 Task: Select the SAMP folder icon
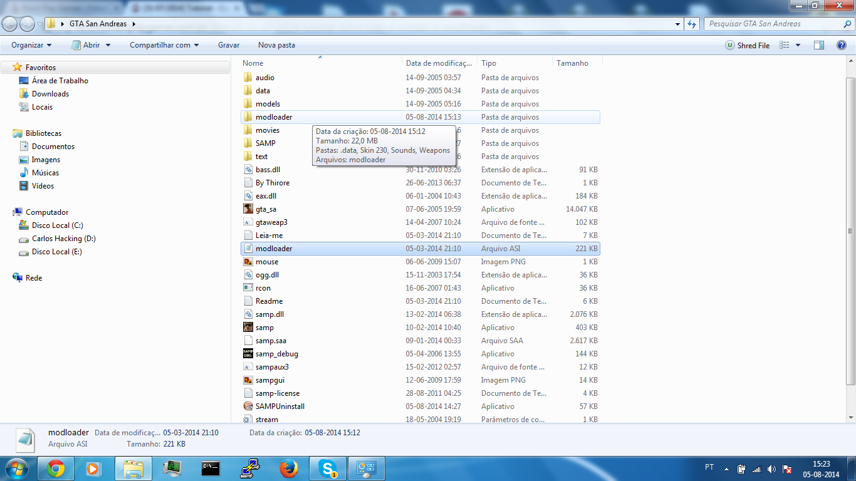click(248, 143)
